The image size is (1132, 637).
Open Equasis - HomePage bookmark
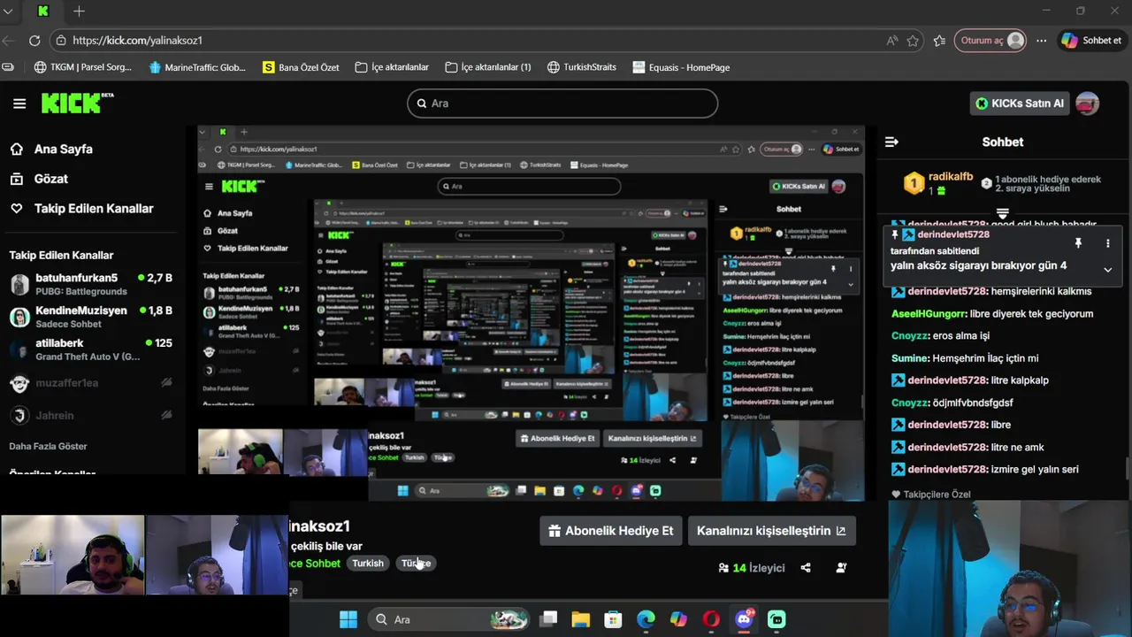click(682, 67)
